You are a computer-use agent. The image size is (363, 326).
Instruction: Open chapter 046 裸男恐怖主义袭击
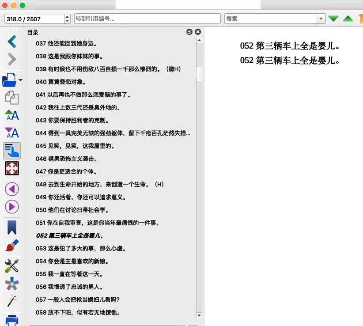point(66,159)
